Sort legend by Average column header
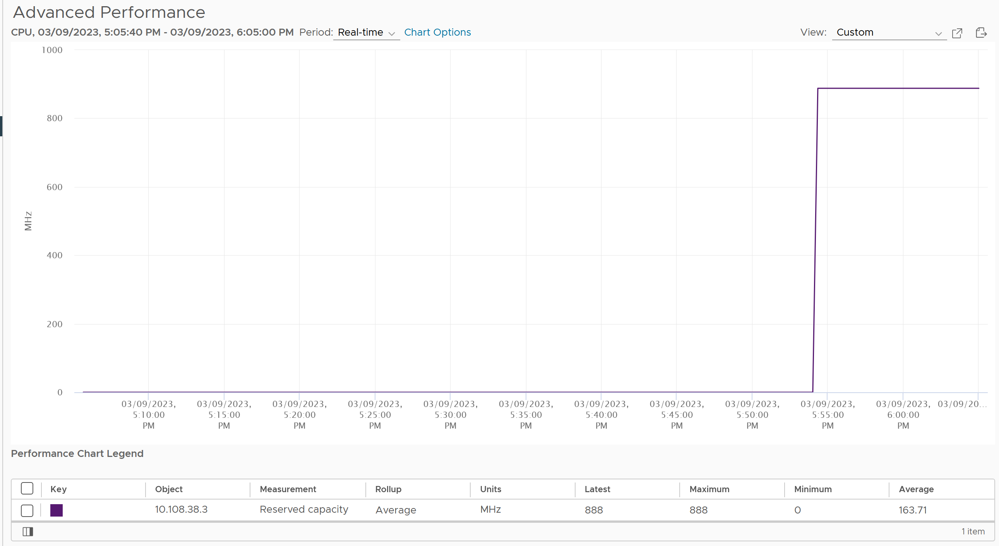The width and height of the screenshot is (999, 546). pos(916,489)
